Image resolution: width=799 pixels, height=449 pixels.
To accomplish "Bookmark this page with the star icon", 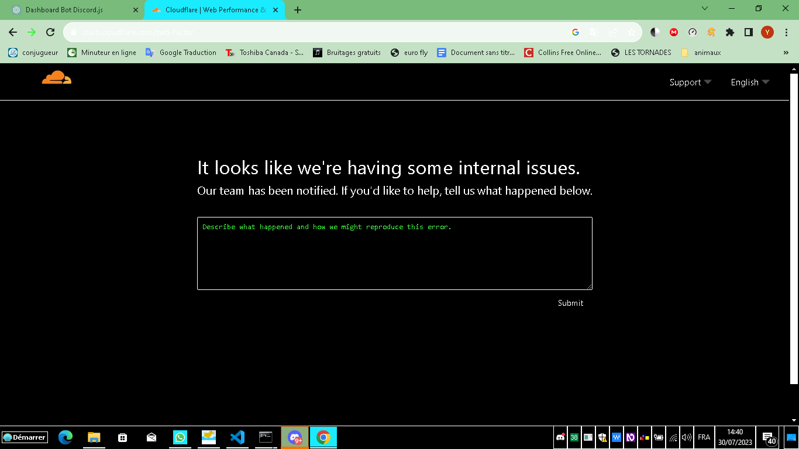I will pyautogui.click(x=631, y=33).
